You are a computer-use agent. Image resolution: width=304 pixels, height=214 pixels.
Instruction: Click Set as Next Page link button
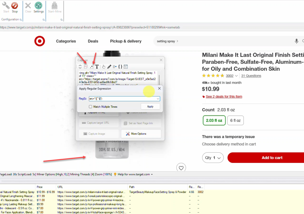[x=141, y=123]
